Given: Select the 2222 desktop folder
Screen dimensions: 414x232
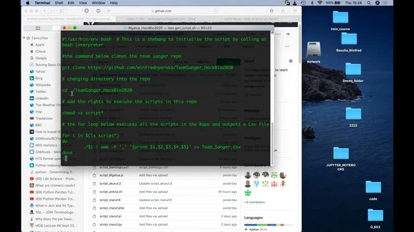Looking at the screenshot, I should 353,117.
